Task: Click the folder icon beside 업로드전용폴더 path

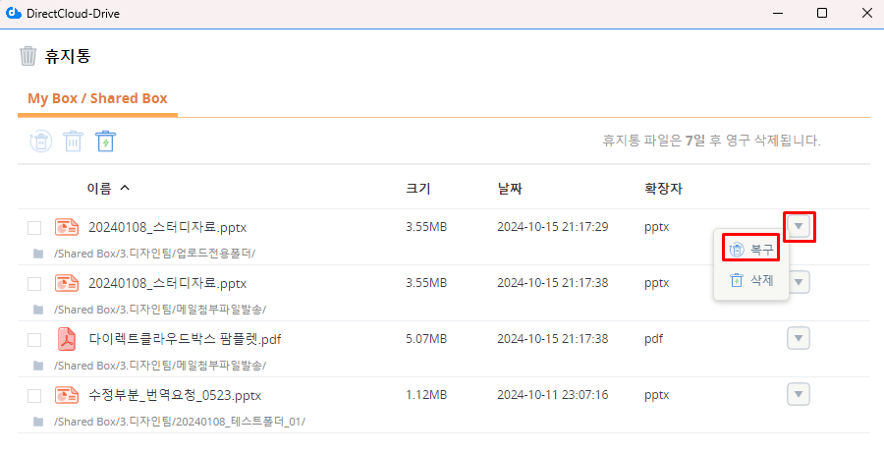Action: 38,254
